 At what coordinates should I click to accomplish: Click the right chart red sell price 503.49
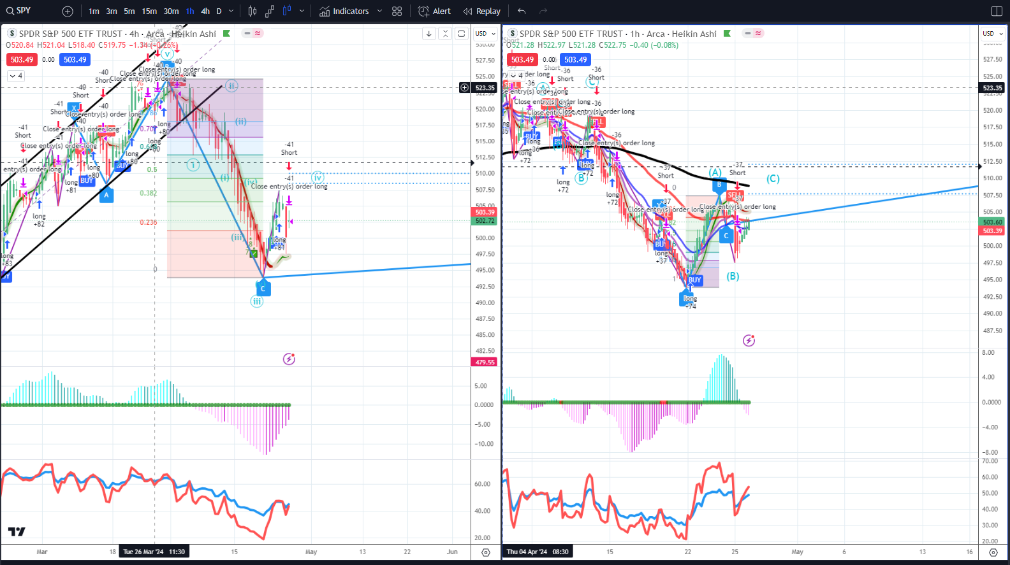point(522,60)
